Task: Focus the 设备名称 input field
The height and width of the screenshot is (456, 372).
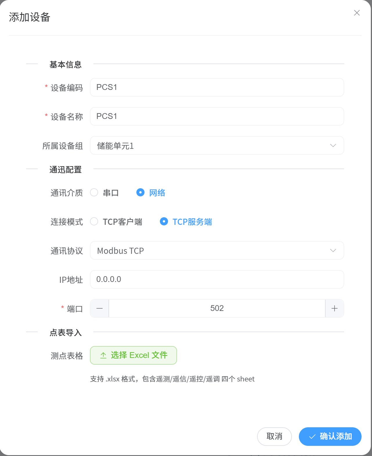Action: [x=217, y=116]
